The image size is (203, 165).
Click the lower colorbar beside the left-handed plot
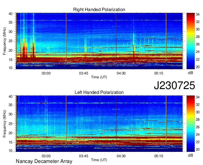(x=190, y=124)
